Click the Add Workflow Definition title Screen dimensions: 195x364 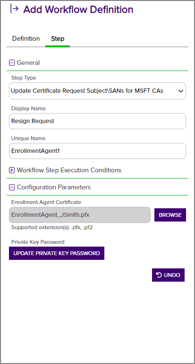click(78, 9)
